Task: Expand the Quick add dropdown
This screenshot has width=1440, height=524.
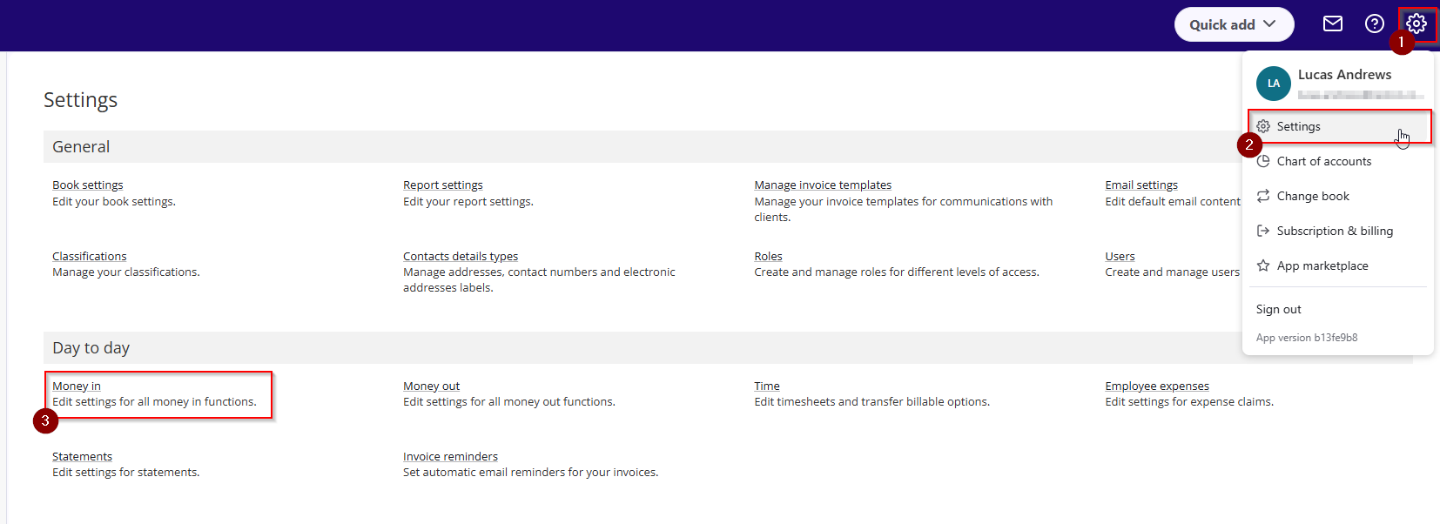Action: (1234, 24)
